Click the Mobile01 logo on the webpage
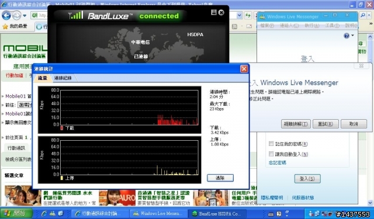Image resolution: width=374 pixels, height=219 pixels. [25, 48]
